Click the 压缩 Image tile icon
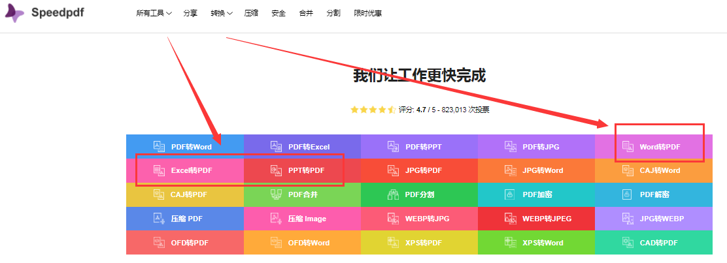The height and width of the screenshot is (263, 727). [277, 219]
